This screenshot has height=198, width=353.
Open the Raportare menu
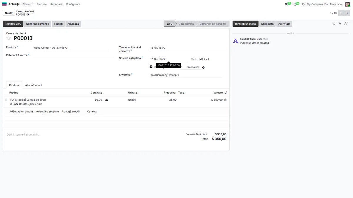(56, 4)
